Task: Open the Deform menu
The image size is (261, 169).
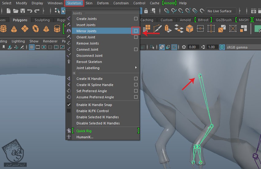Action: coord(103,3)
